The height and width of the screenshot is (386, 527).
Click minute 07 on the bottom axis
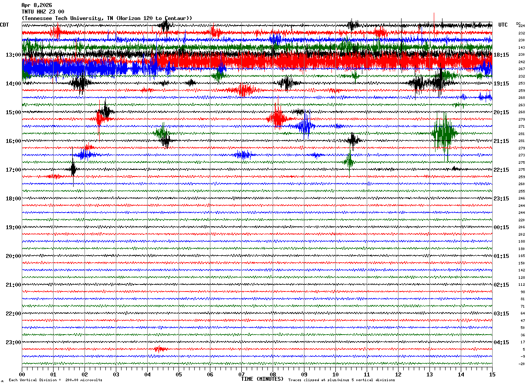click(241, 374)
